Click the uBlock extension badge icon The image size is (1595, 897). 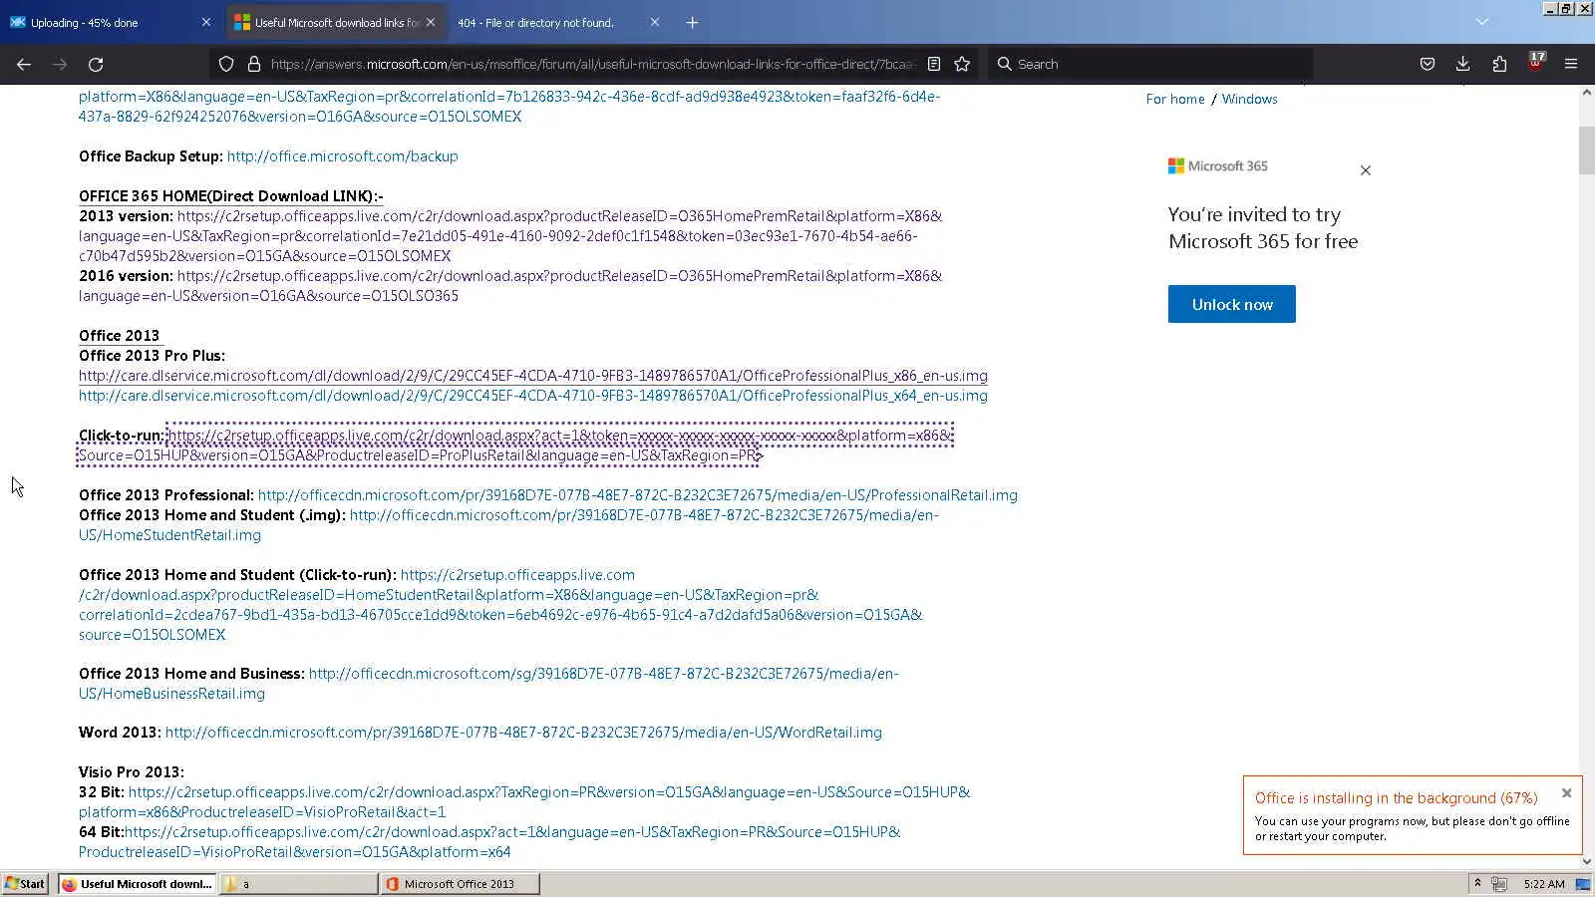tap(1536, 62)
